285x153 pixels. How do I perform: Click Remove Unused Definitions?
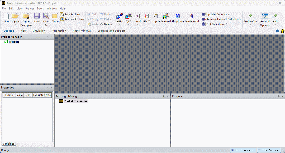click(221, 19)
